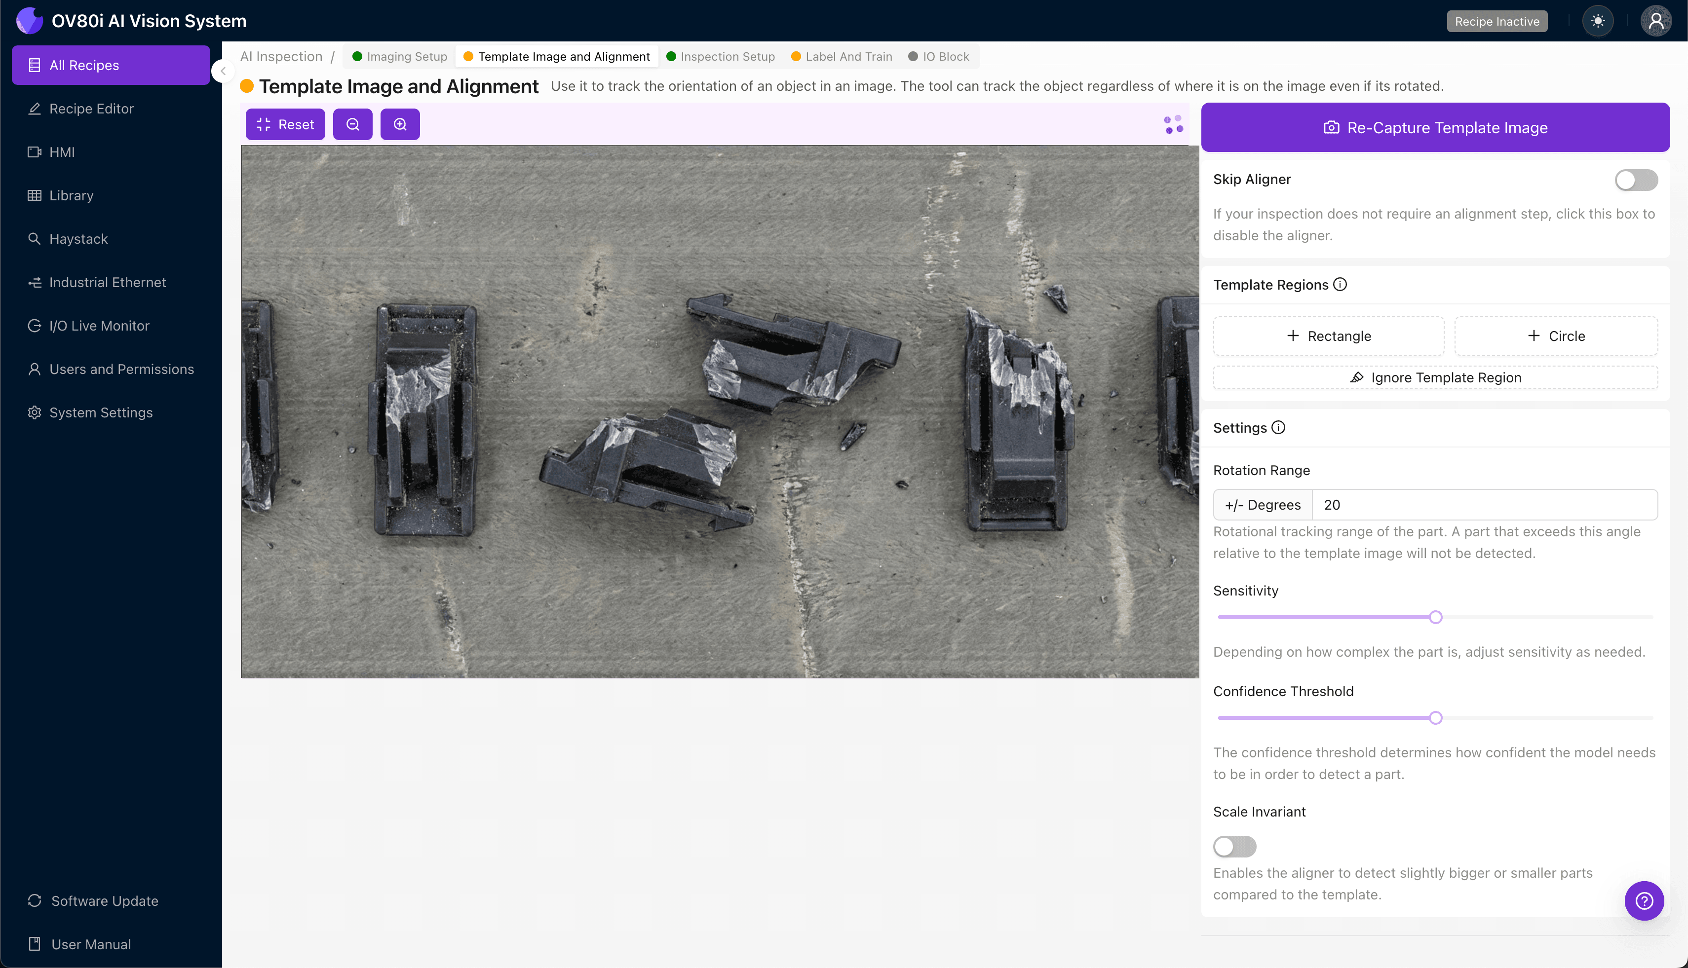Collapse the left sidebar with chevron

tap(224, 71)
